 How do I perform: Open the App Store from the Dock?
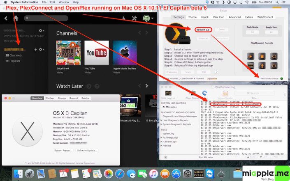tap(176, 174)
